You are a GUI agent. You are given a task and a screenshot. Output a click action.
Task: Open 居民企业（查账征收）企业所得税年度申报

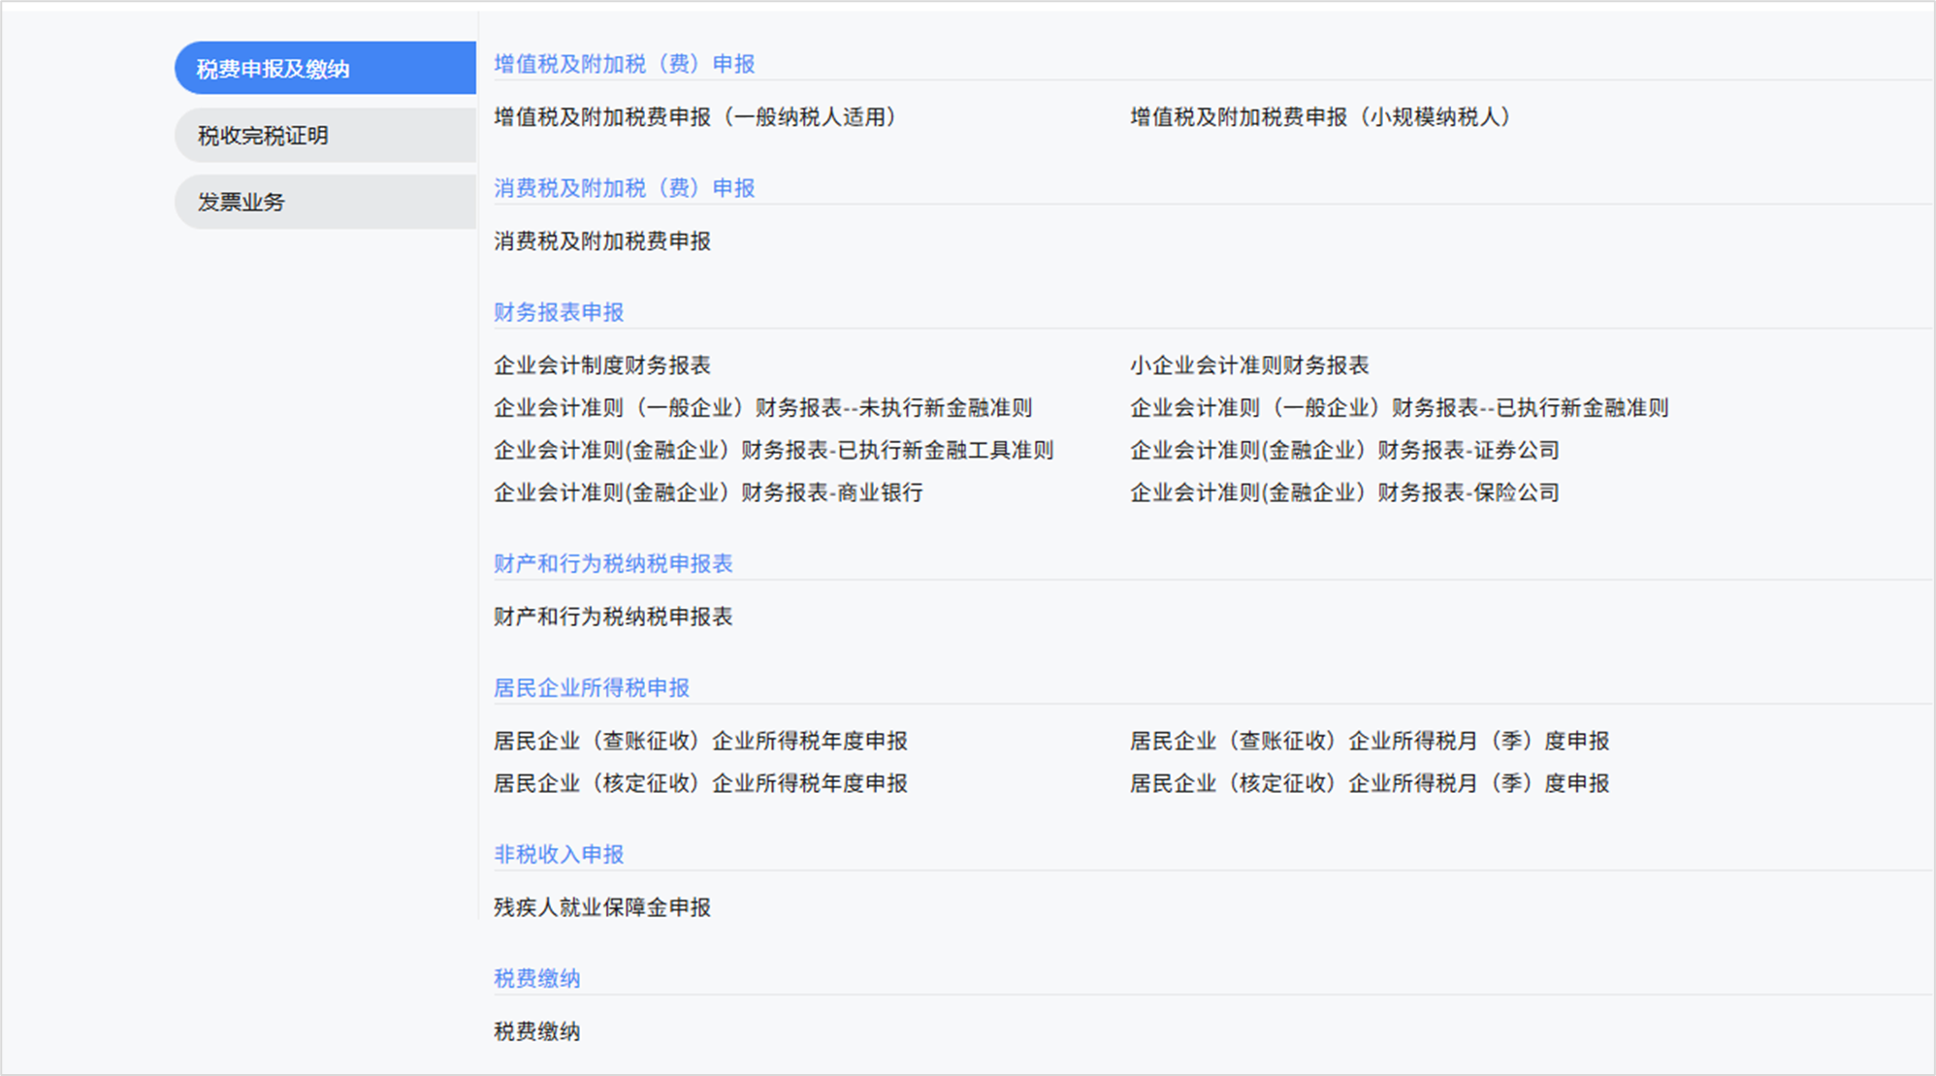tap(700, 742)
